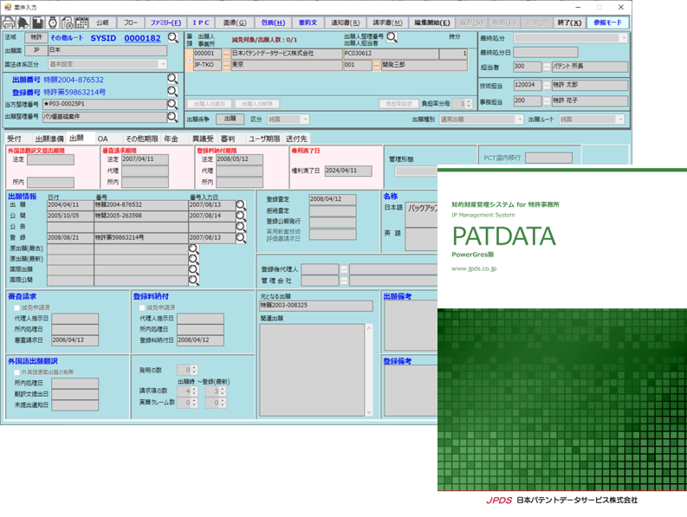Image resolution: width=687 pixels, height=517 pixels.
Task: Click the magnifier on the 国際出願 row
Action: pos(194,270)
